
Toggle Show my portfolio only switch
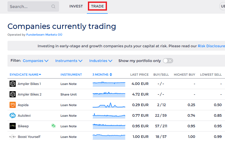coord(168,61)
